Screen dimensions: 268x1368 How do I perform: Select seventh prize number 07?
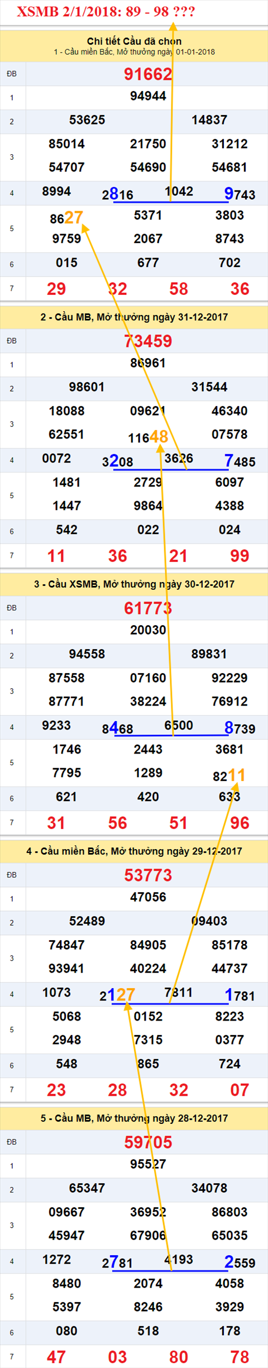[240, 1090]
